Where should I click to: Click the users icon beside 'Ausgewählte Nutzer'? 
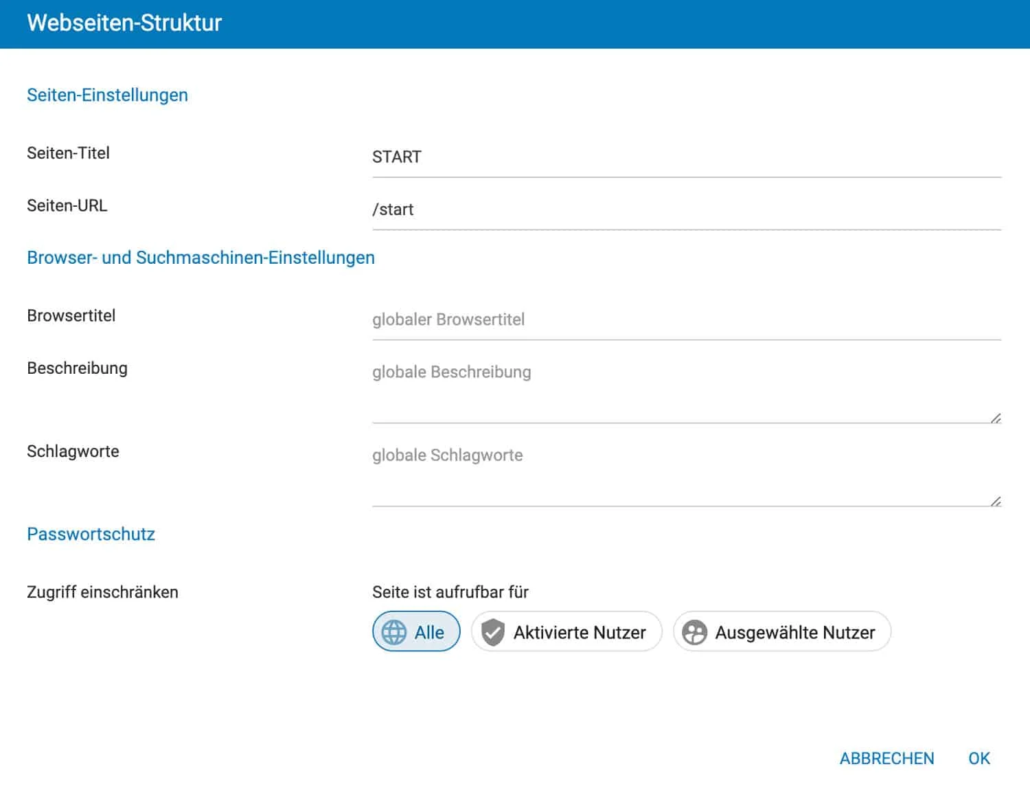click(x=696, y=631)
